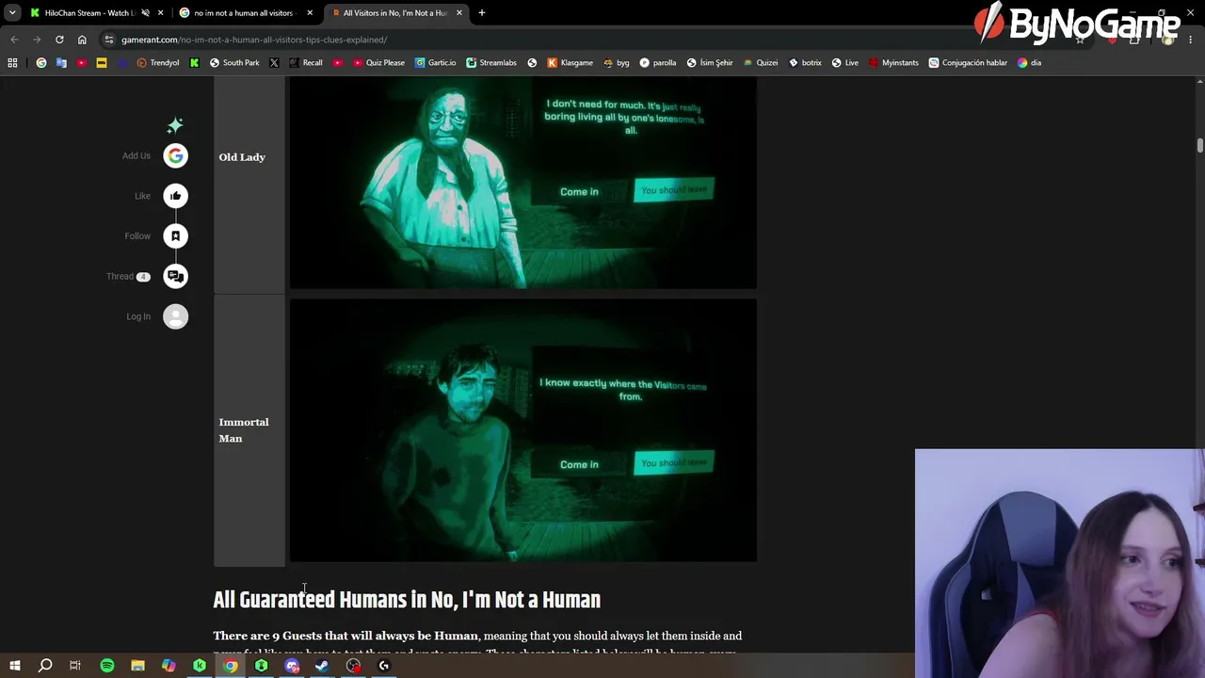
Task: Click the Follow label in sidebar
Action: 137,236
